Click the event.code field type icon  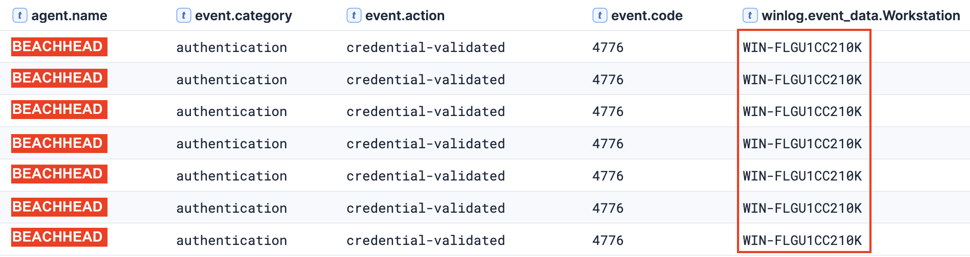tap(600, 15)
